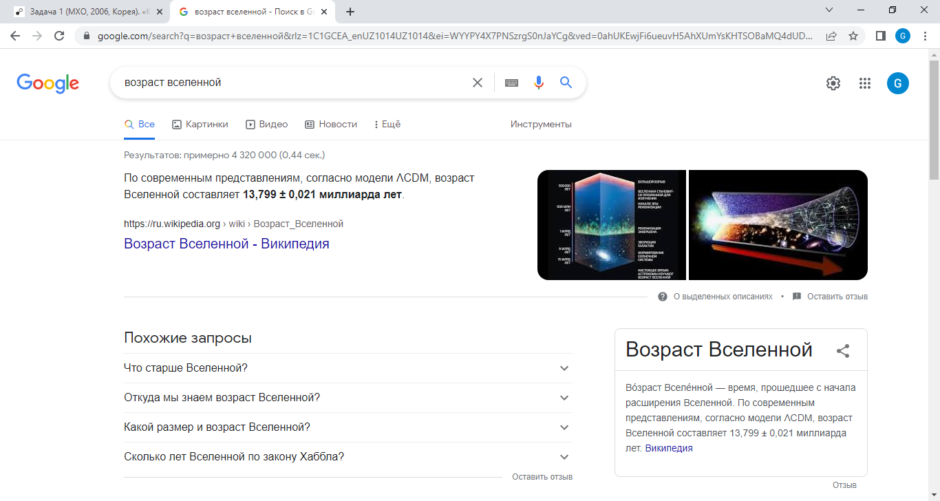
Task: Click Отзыв below knowledge panel
Action: 844,485
